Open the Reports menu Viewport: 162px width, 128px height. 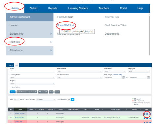click(x=53, y=8)
